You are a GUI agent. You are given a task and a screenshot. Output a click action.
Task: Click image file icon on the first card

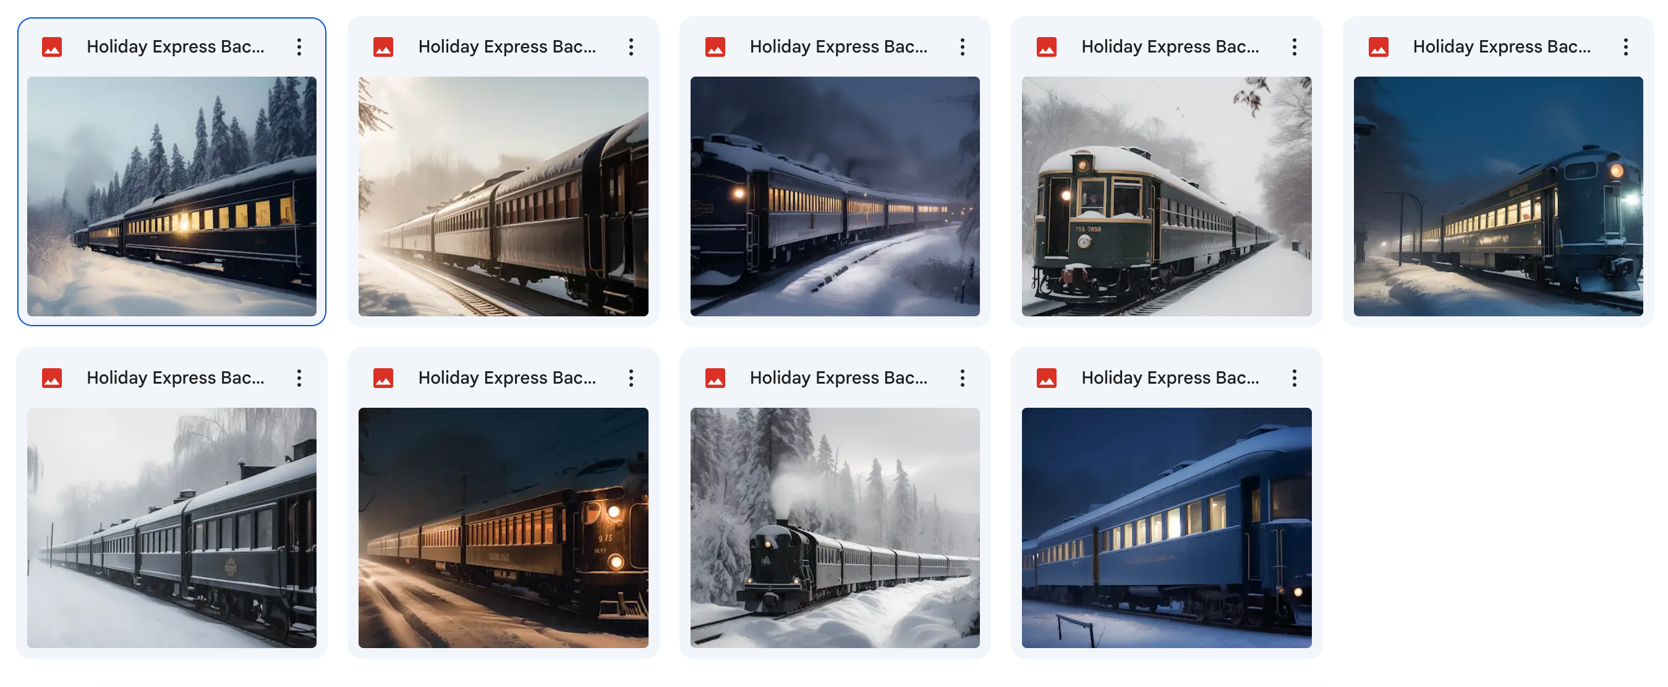tap(52, 46)
